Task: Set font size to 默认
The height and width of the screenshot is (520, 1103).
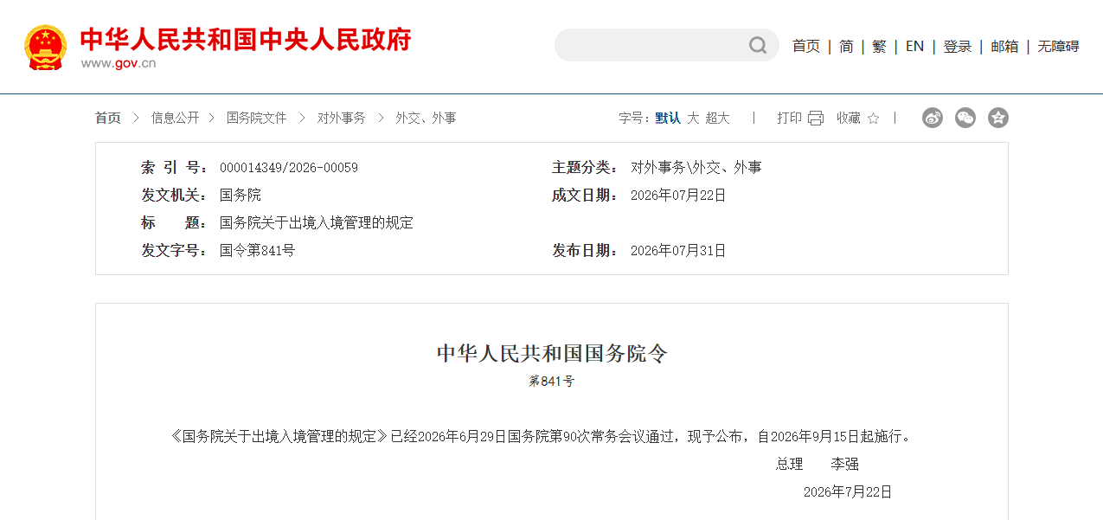Action: (668, 119)
